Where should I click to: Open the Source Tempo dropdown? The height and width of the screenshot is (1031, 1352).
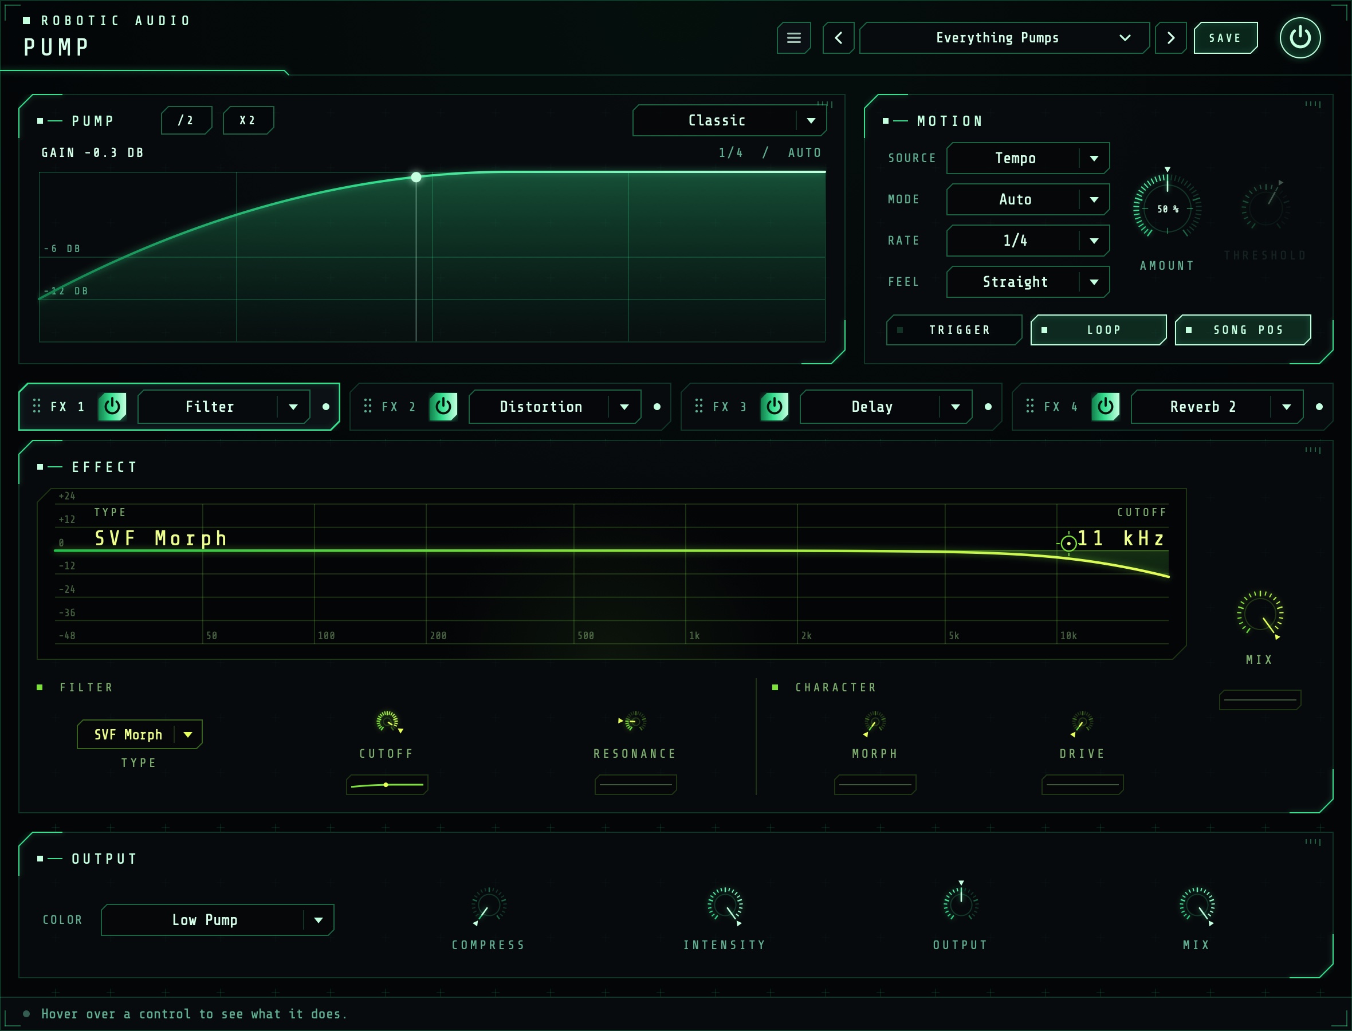tap(1028, 158)
